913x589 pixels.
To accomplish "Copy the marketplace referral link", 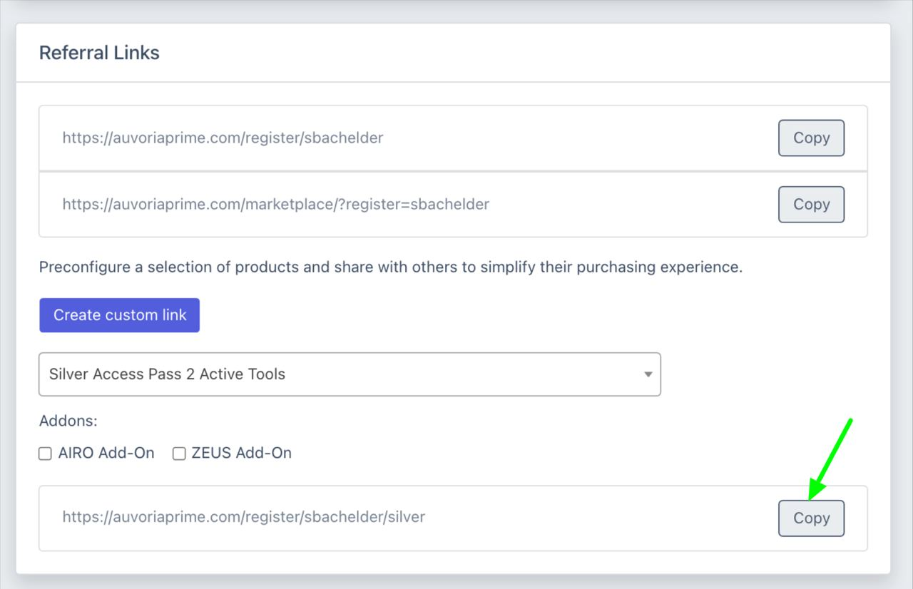I will [811, 204].
